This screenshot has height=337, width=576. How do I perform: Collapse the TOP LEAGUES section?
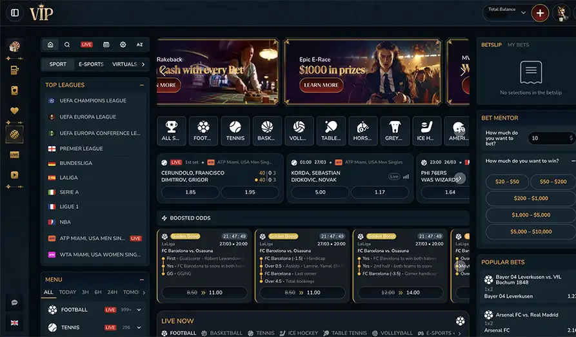coord(142,85)
